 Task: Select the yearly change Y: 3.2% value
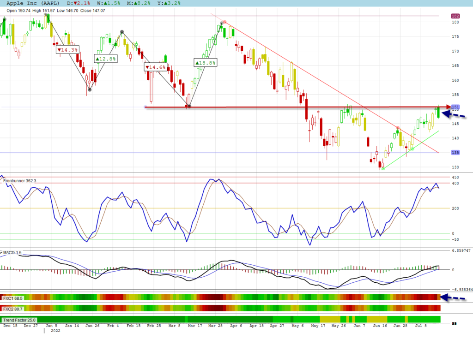tap(169, 3)
